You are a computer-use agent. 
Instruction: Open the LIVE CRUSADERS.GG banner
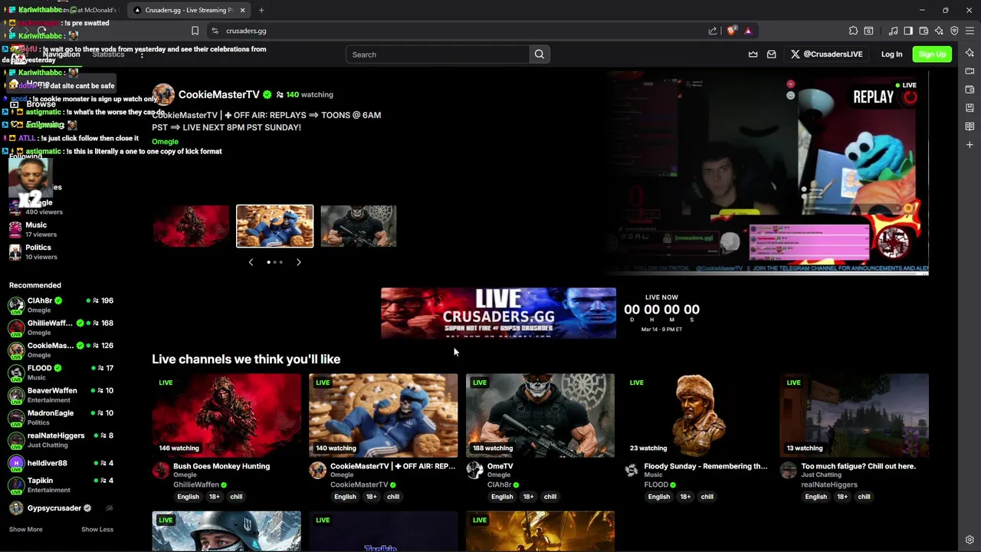point(498,313)
